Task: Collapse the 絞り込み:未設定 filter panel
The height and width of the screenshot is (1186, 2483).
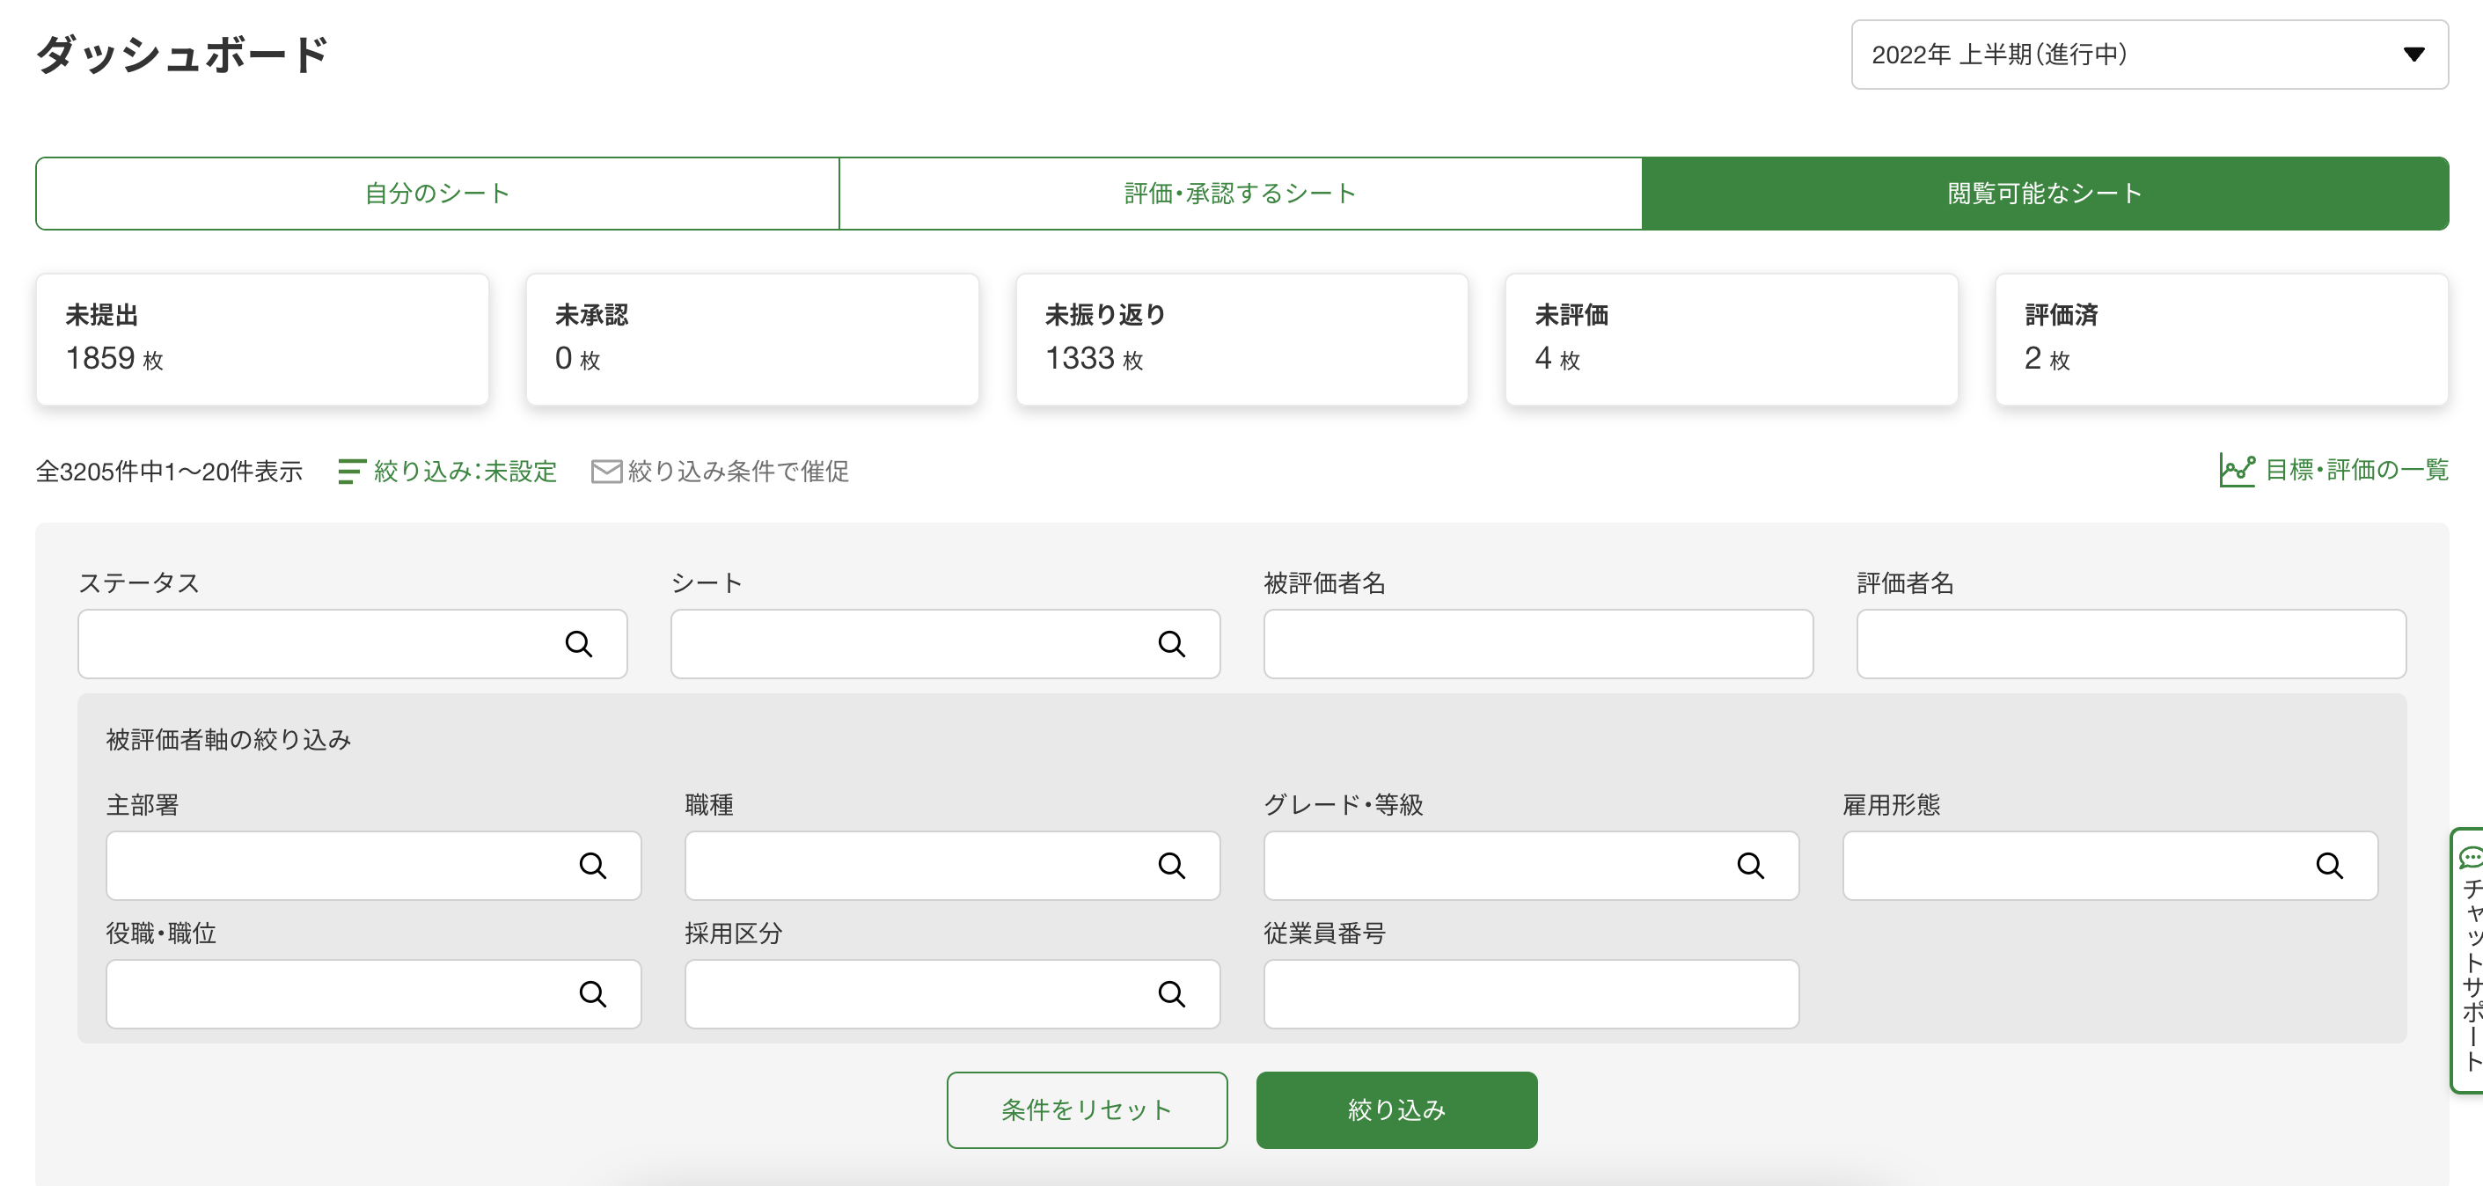Action: click(448, 472)
